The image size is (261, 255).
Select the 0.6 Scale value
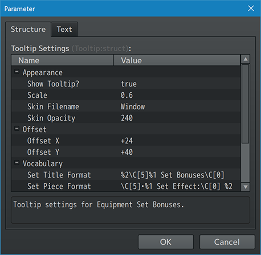[x=127, y=95]
